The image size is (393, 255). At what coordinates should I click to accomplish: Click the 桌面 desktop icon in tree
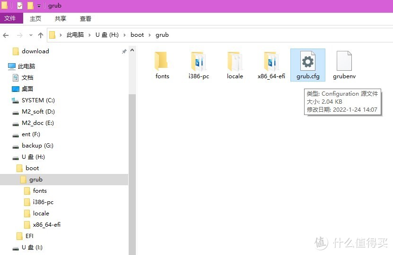pos(16,89)
